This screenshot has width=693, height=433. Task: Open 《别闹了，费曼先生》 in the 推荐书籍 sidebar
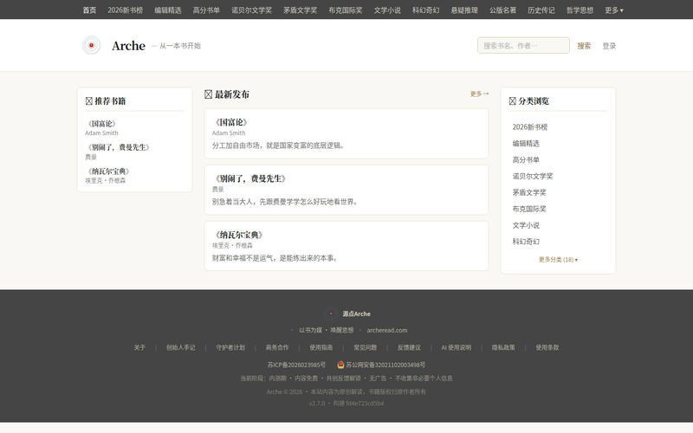pos(119,147)
